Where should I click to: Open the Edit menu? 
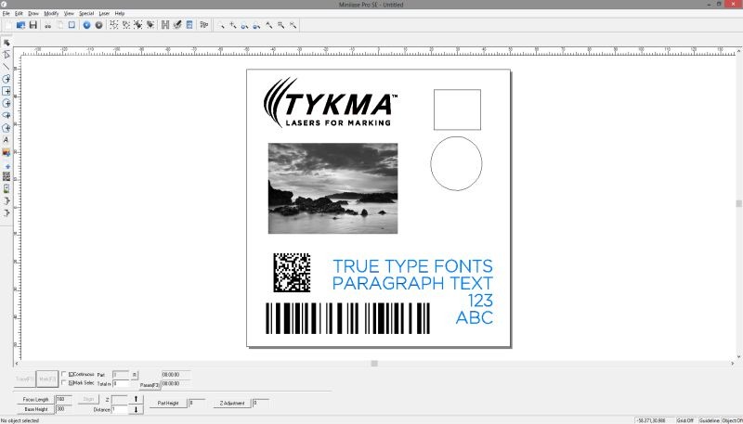(x=19, y=13)
